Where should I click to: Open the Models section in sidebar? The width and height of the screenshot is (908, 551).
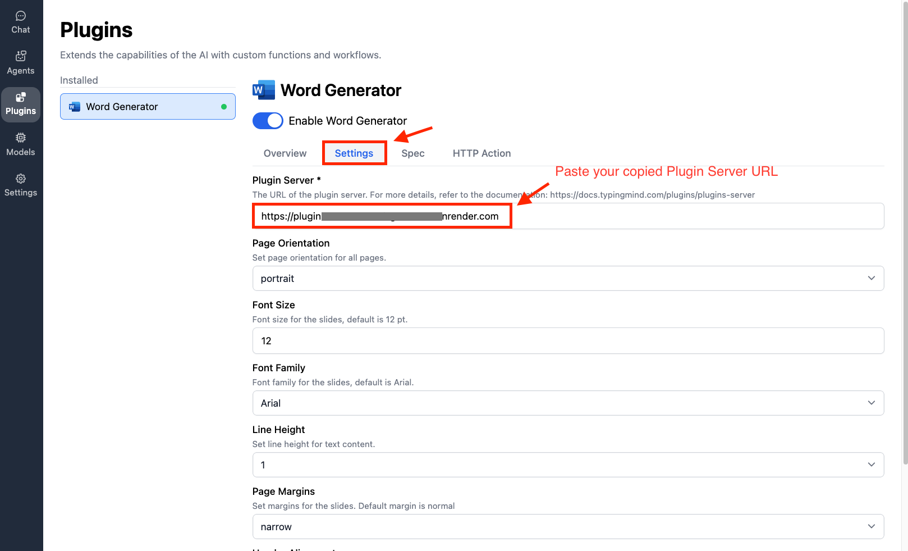coord(21,145)
